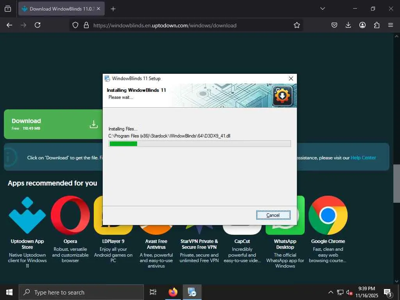
Task: Open the Google Chrome app icon
Action: (x=328, y=215)
